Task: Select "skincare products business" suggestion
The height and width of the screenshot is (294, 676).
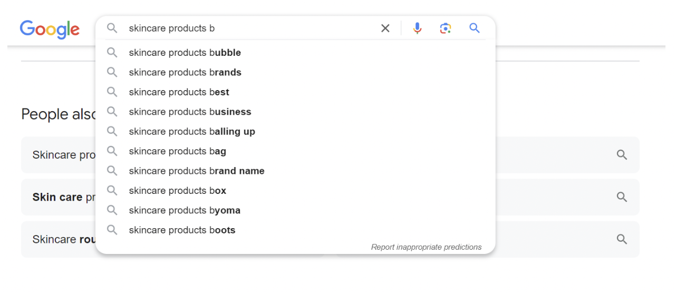Action: point(190,112)
